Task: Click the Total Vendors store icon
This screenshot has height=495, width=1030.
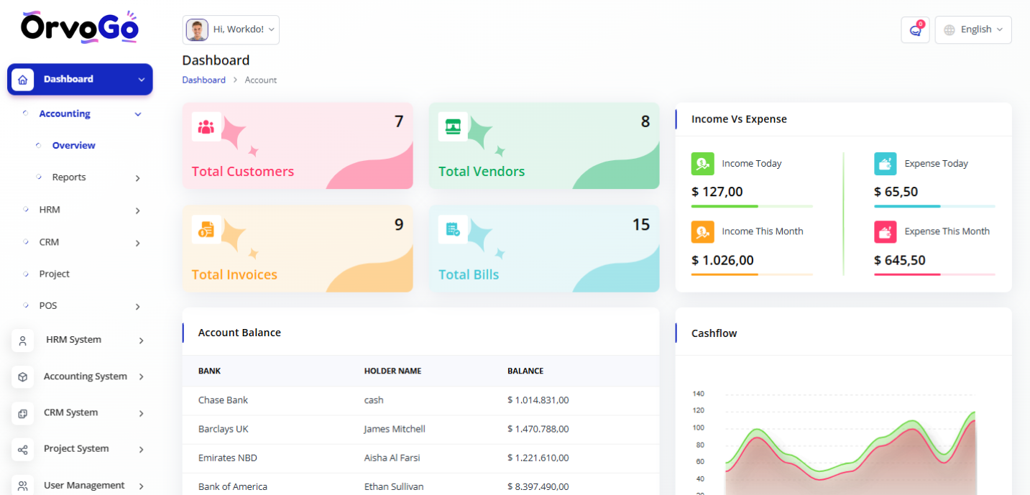Action: click(x=453, y=127)
